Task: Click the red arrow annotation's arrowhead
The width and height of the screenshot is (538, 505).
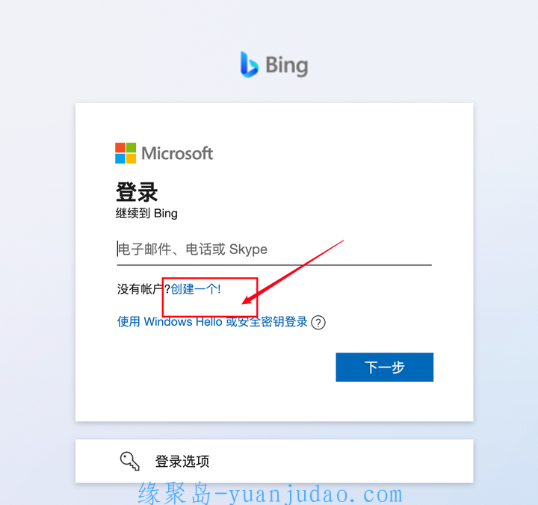Action: click(250, 298)
